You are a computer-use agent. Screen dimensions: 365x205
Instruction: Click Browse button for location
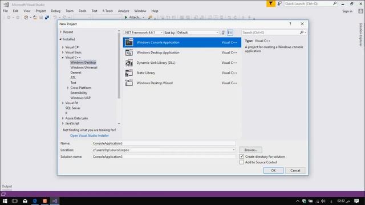coord(251,150)
